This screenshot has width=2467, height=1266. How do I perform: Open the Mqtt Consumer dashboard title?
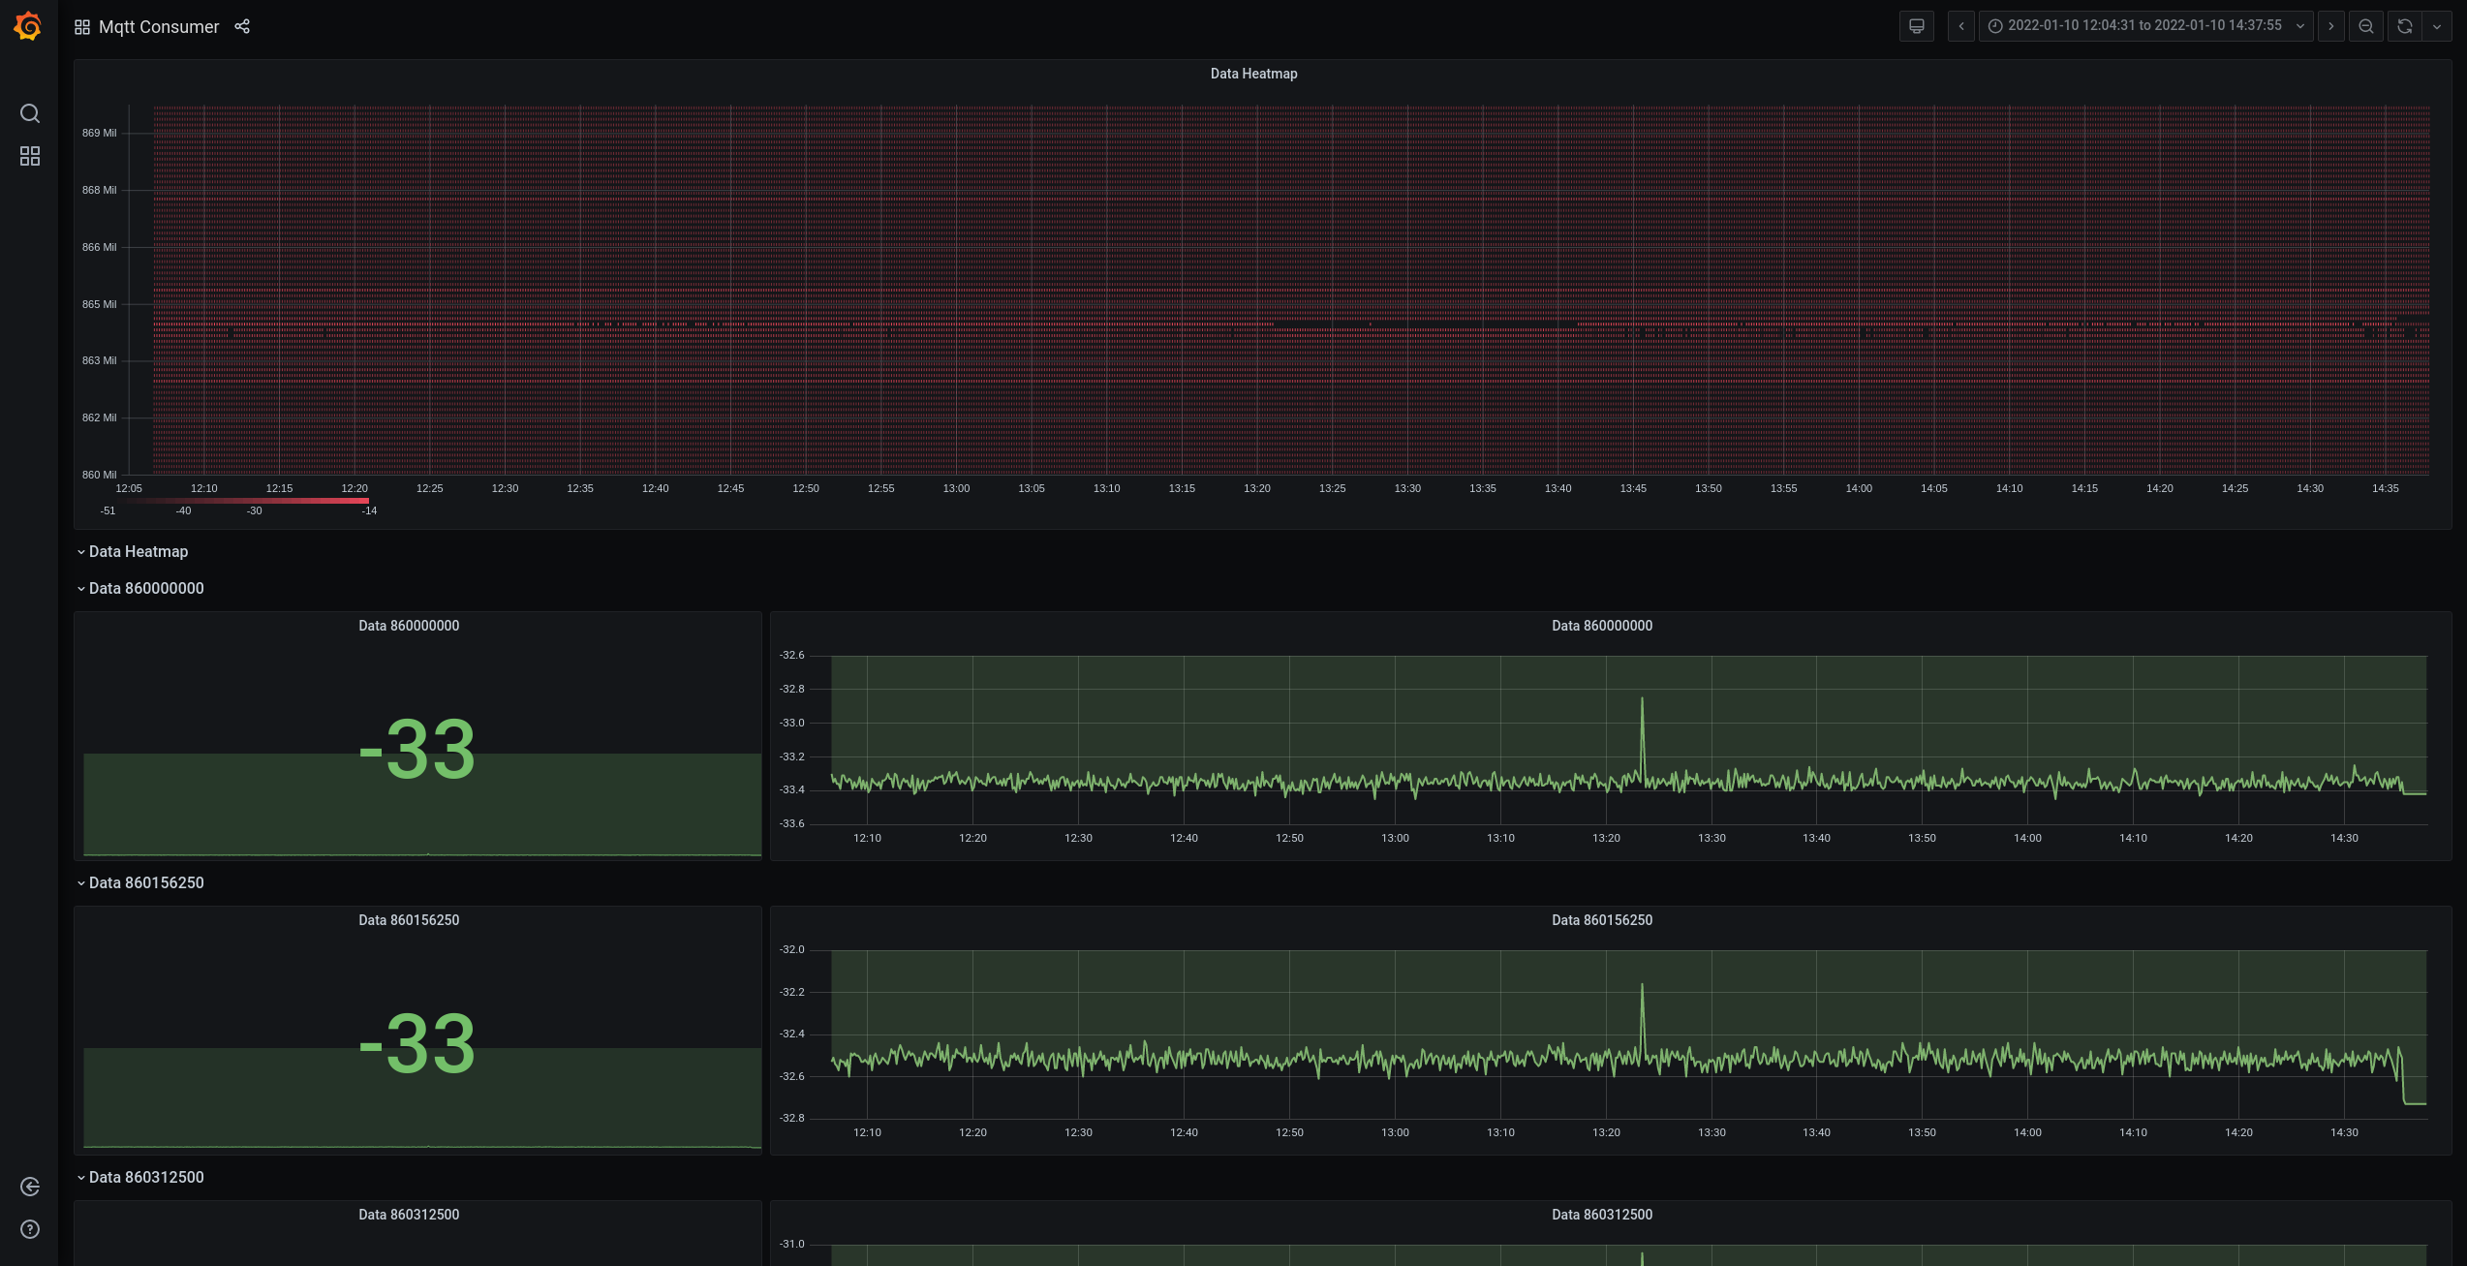[x=159, y=26]
